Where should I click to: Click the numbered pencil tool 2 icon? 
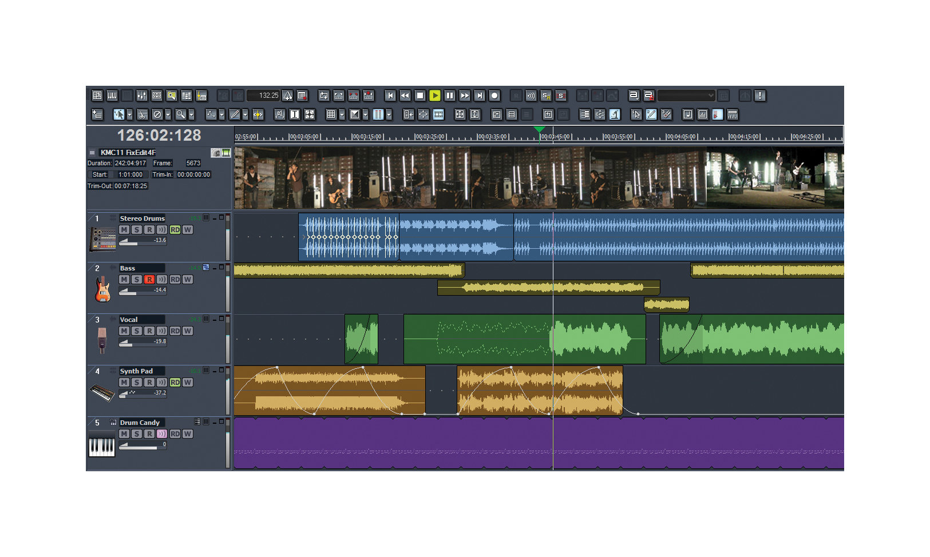point(651,114)
